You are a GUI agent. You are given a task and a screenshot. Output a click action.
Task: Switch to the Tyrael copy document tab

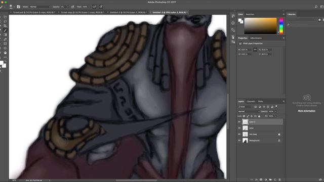(x=82, y=12)
